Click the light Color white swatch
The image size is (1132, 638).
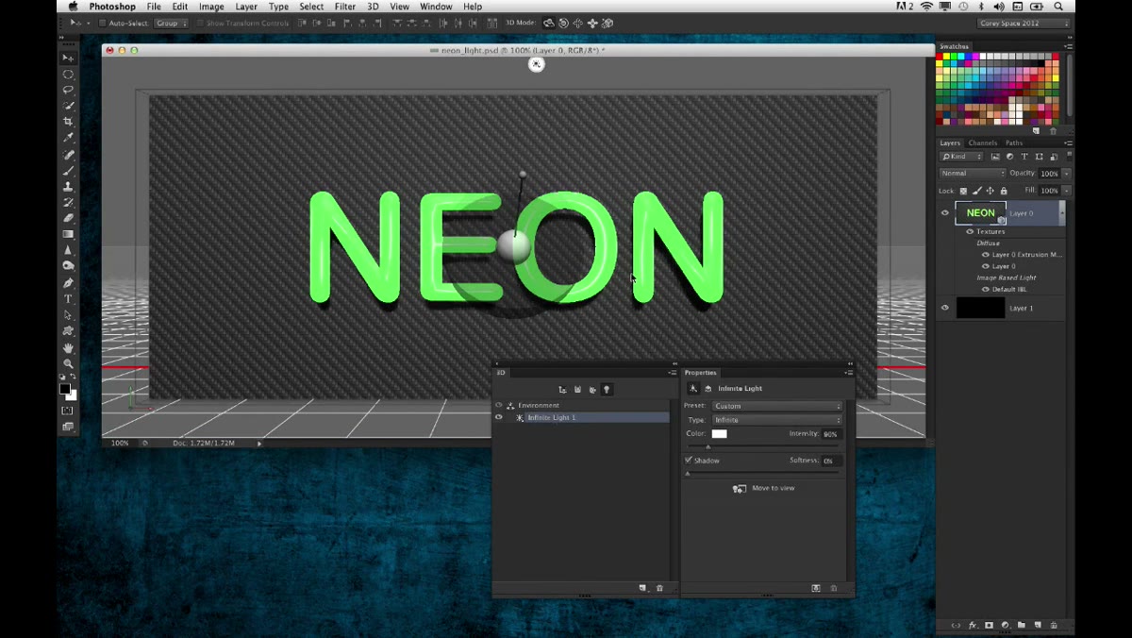[x=719, y=434]
